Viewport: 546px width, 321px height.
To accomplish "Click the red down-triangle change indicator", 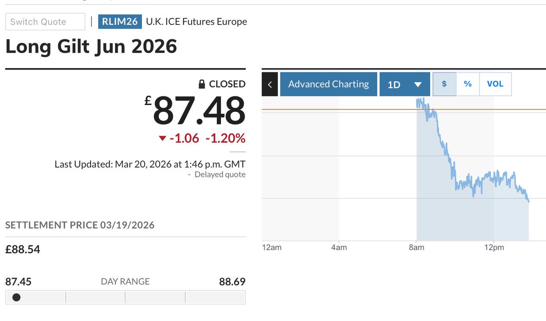I will click(x=162, y=138).
